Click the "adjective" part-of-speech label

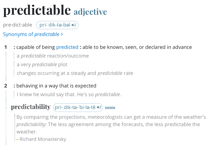[x=90, y=12]
